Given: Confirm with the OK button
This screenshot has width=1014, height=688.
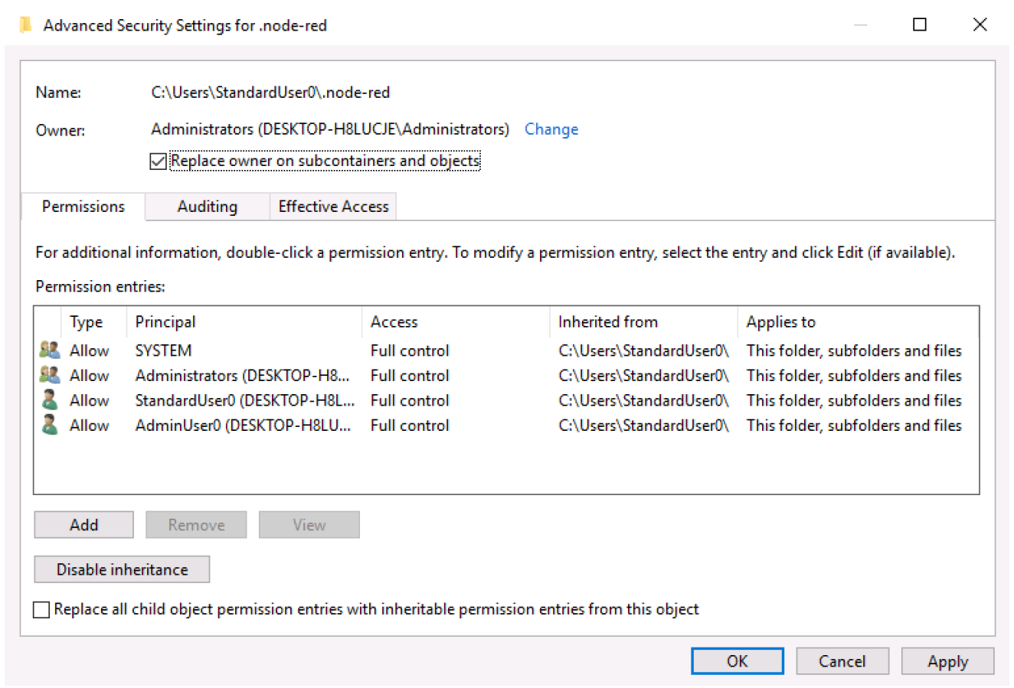Looking at the screenshot, I should pos(737,661).
